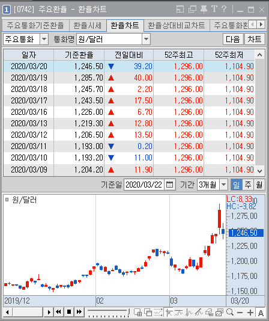Select the 2020/03/11 date cell
This screenshot has width=269, height=321.
click(x=29, y=146)
